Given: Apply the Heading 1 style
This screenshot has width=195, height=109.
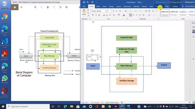Looking at the screenshot, I should tap(183, 13).
